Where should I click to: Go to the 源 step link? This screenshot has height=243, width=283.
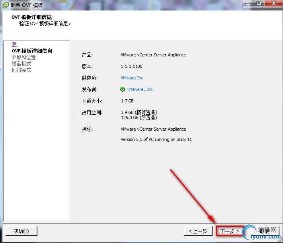(x=14, y=44)
